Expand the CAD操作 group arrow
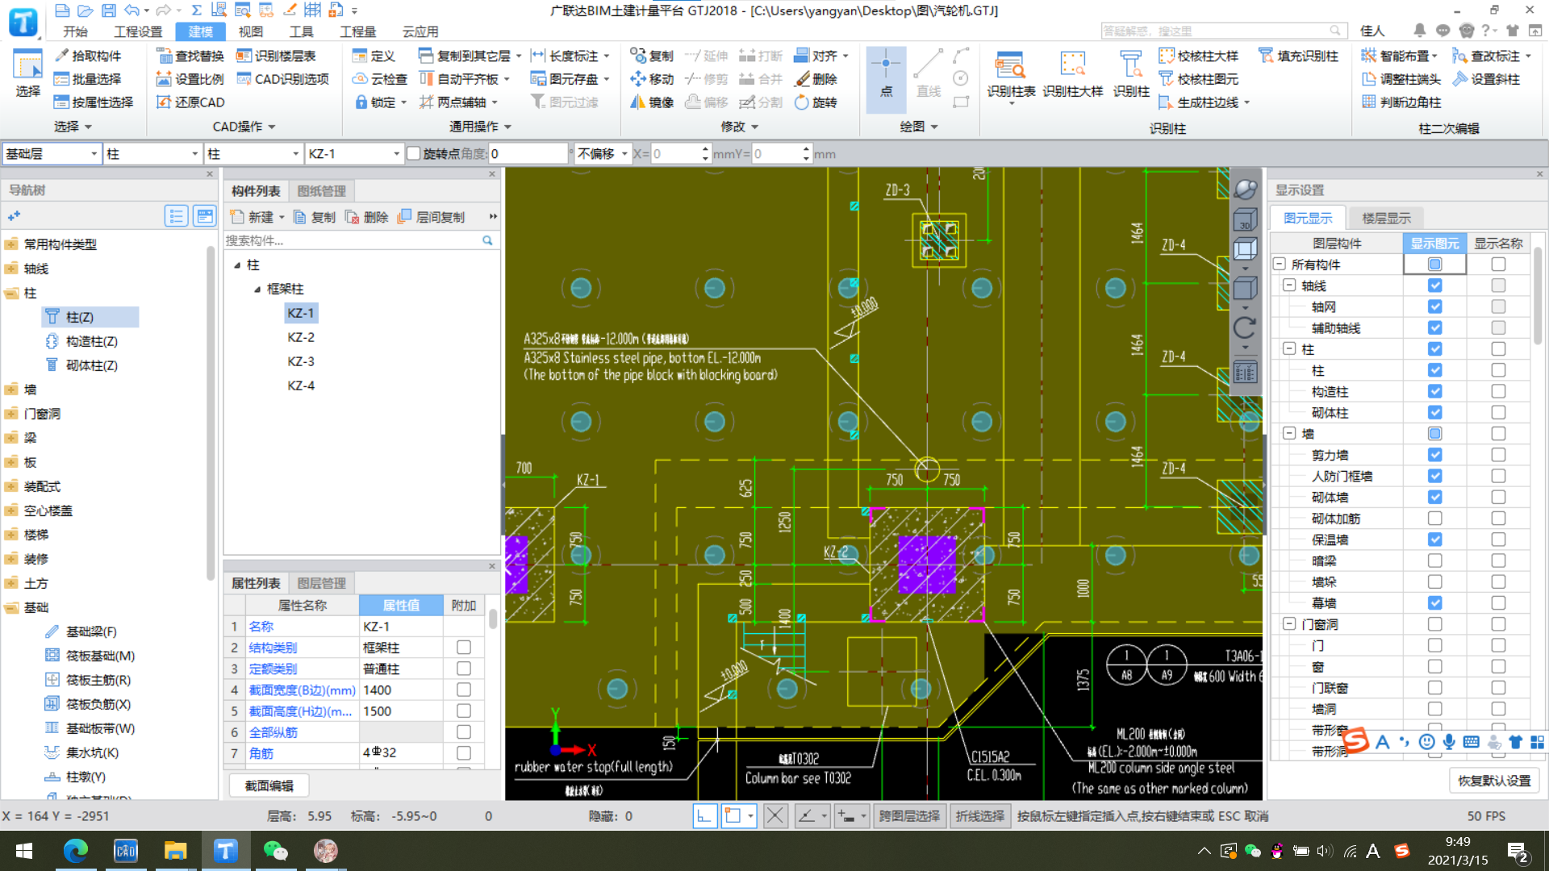The width and height of the screenshot is (1549, 871). coord(272,127)
